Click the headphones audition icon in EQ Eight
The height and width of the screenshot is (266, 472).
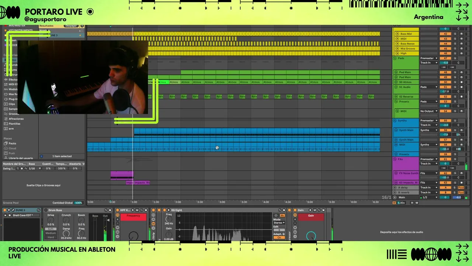[276, 215]
